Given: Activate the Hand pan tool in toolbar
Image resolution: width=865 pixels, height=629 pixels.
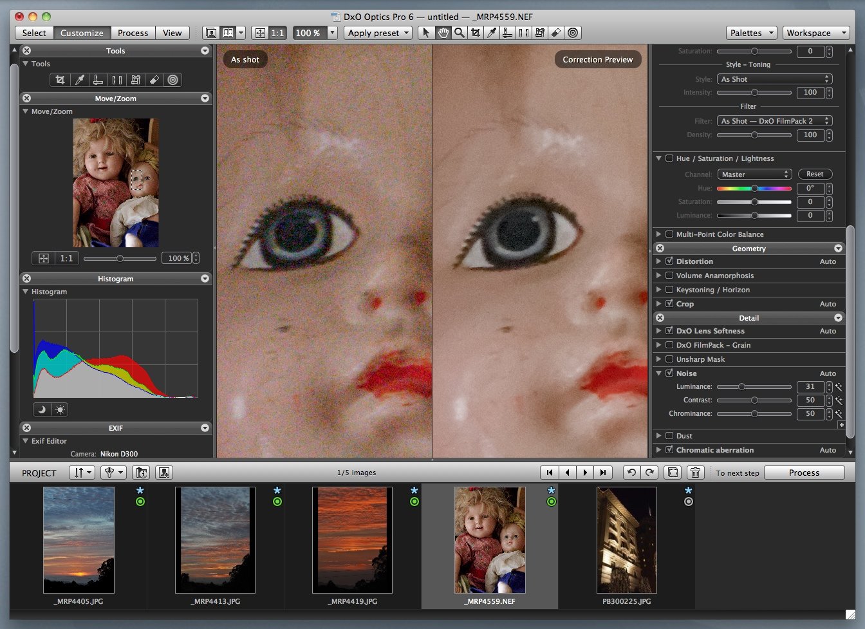Looking at the screenshot, I should 443,33.
